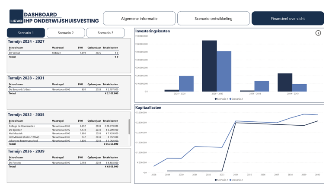Viewport: 332px width, 190px height.
Task: Click the Afstoten cell
Action: (56, 53)
